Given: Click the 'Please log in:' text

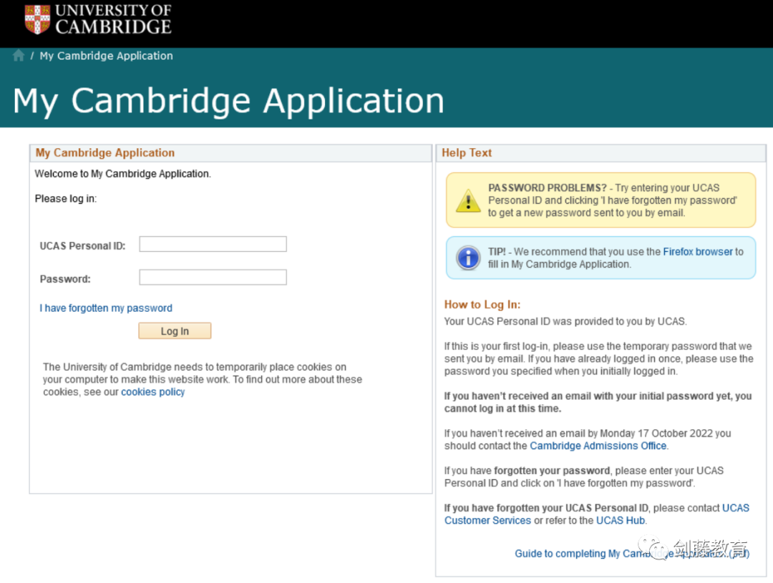Looking at the screenshot, I should [66, 199].
